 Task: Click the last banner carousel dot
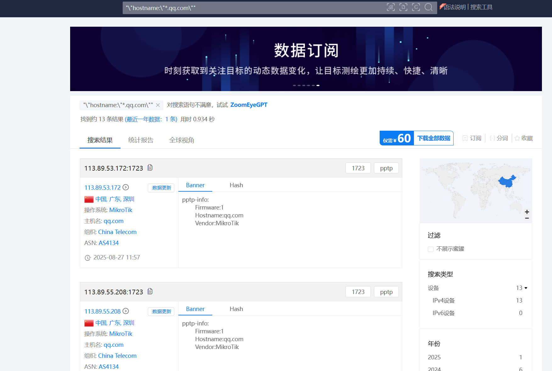coord(318,85)
